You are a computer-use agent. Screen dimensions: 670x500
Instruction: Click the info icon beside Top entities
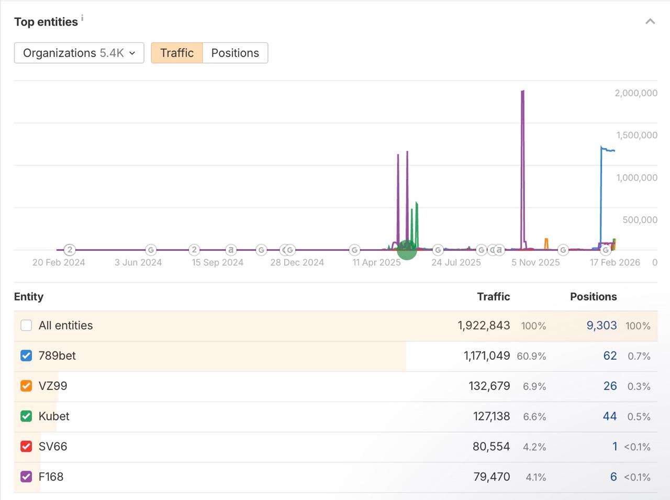[x=82, y=18]
